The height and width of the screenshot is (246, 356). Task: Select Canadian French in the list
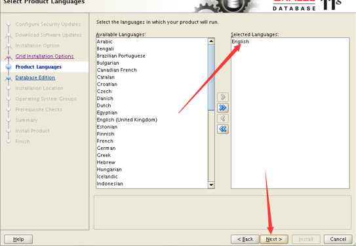(152, 70)
